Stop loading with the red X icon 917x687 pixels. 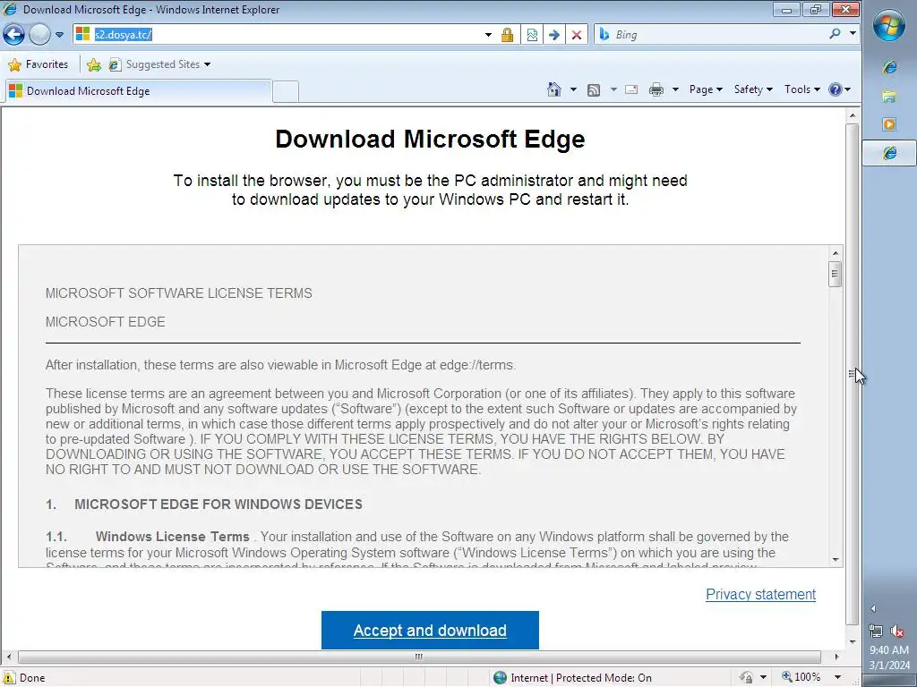576,35
